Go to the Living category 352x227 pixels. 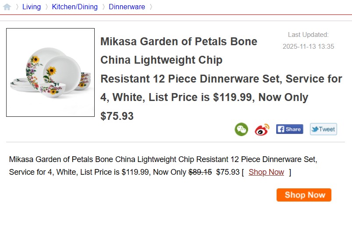[32, 7]
